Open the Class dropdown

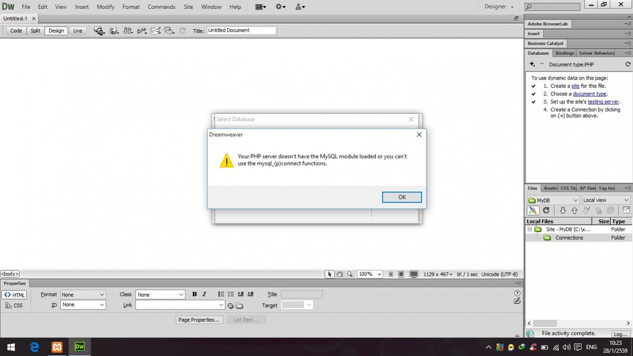point(160,295)
